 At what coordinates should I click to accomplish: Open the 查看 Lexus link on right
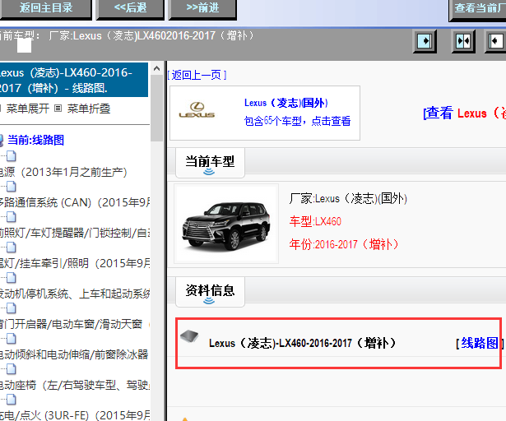[464, 113]
